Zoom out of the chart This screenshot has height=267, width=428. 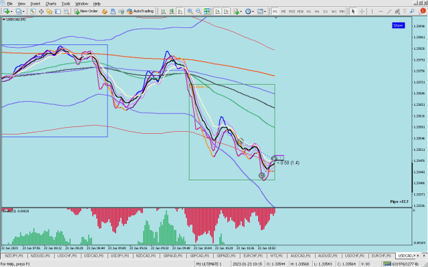coord(199,12)
